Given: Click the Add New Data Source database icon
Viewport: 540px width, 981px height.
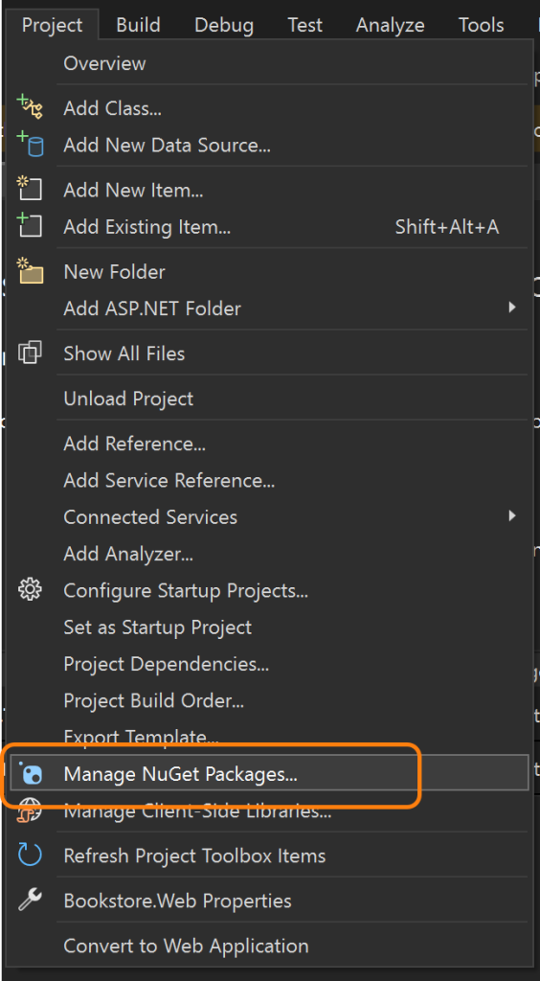Looking at the screenshot, I should point(30,145).
